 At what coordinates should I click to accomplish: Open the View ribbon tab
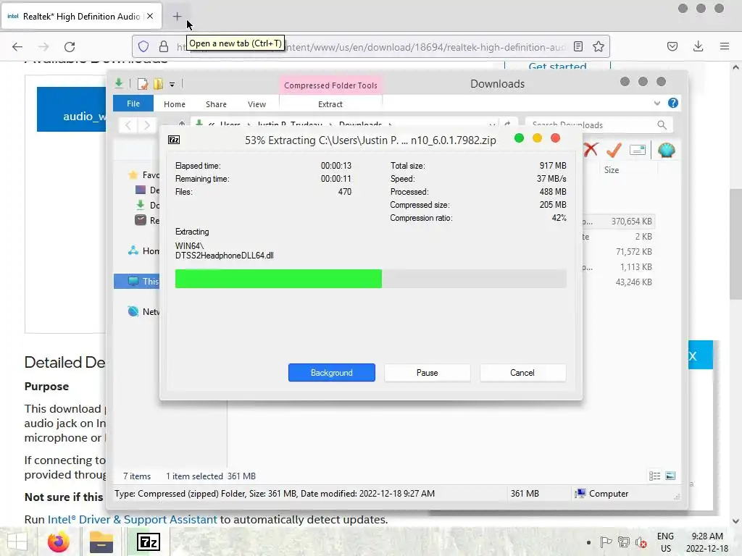(257, 104)
